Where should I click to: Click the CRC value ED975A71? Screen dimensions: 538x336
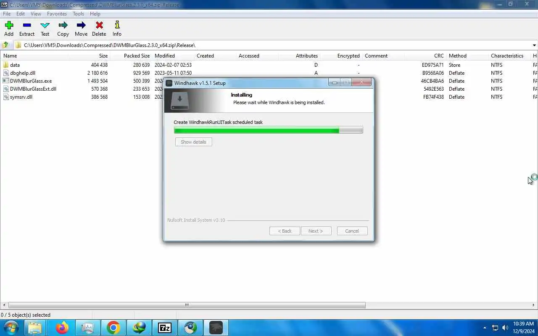[x=433, y=65]
